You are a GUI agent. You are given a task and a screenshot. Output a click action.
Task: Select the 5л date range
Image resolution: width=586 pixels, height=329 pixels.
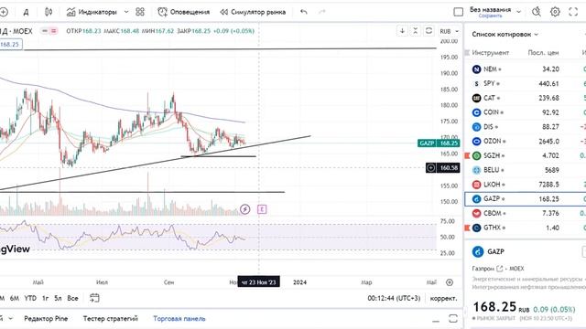[58, 299]
